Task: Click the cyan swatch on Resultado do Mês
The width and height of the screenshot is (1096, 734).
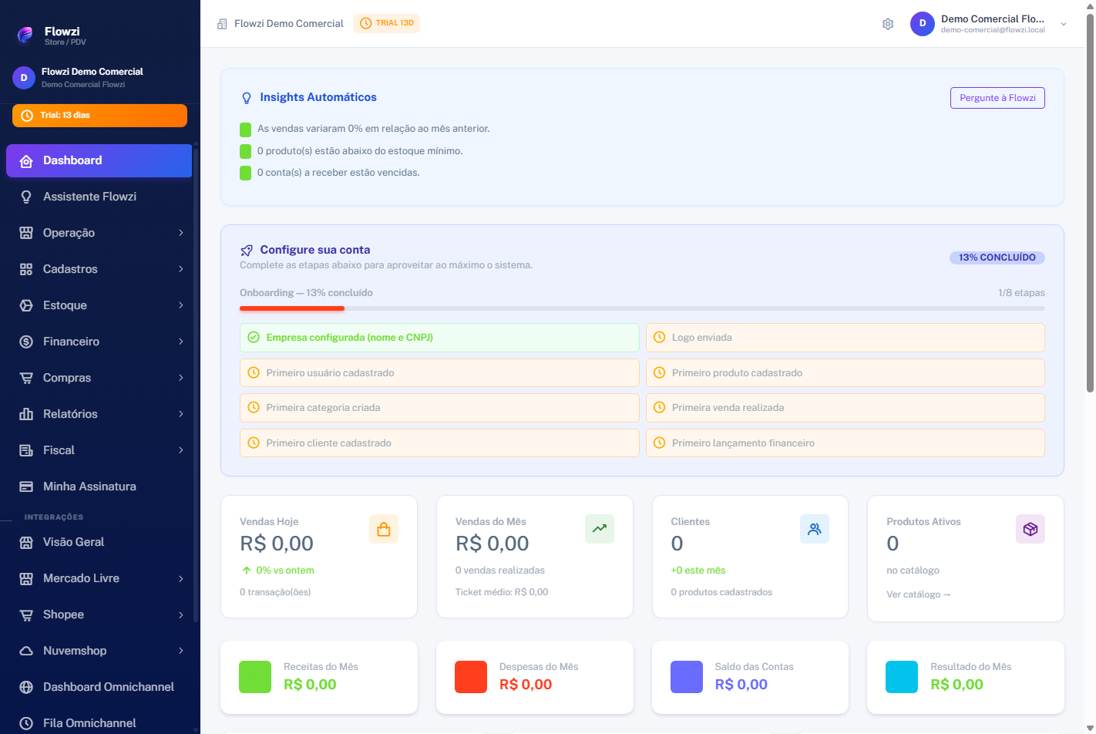Action: (902, 677)
